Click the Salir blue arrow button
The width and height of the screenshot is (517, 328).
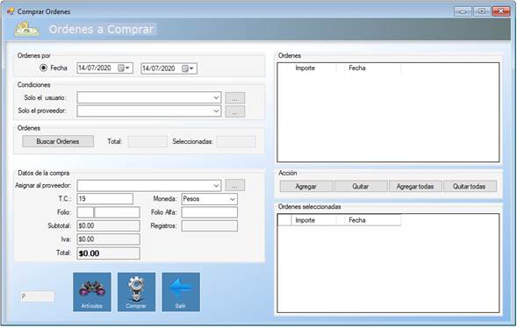pyautogui.click(x=181, y=292)
